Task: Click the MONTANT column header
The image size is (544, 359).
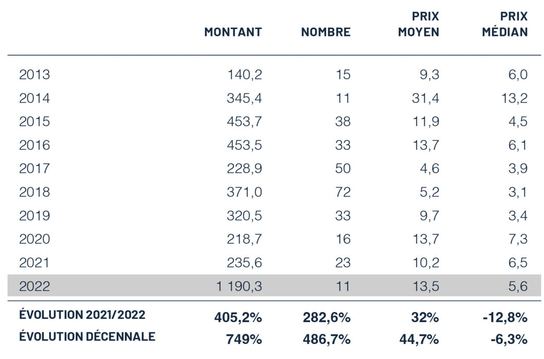Action: coord(232,32)
